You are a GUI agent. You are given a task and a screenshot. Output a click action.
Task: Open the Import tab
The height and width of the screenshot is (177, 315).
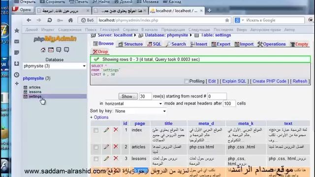[244, 44]
